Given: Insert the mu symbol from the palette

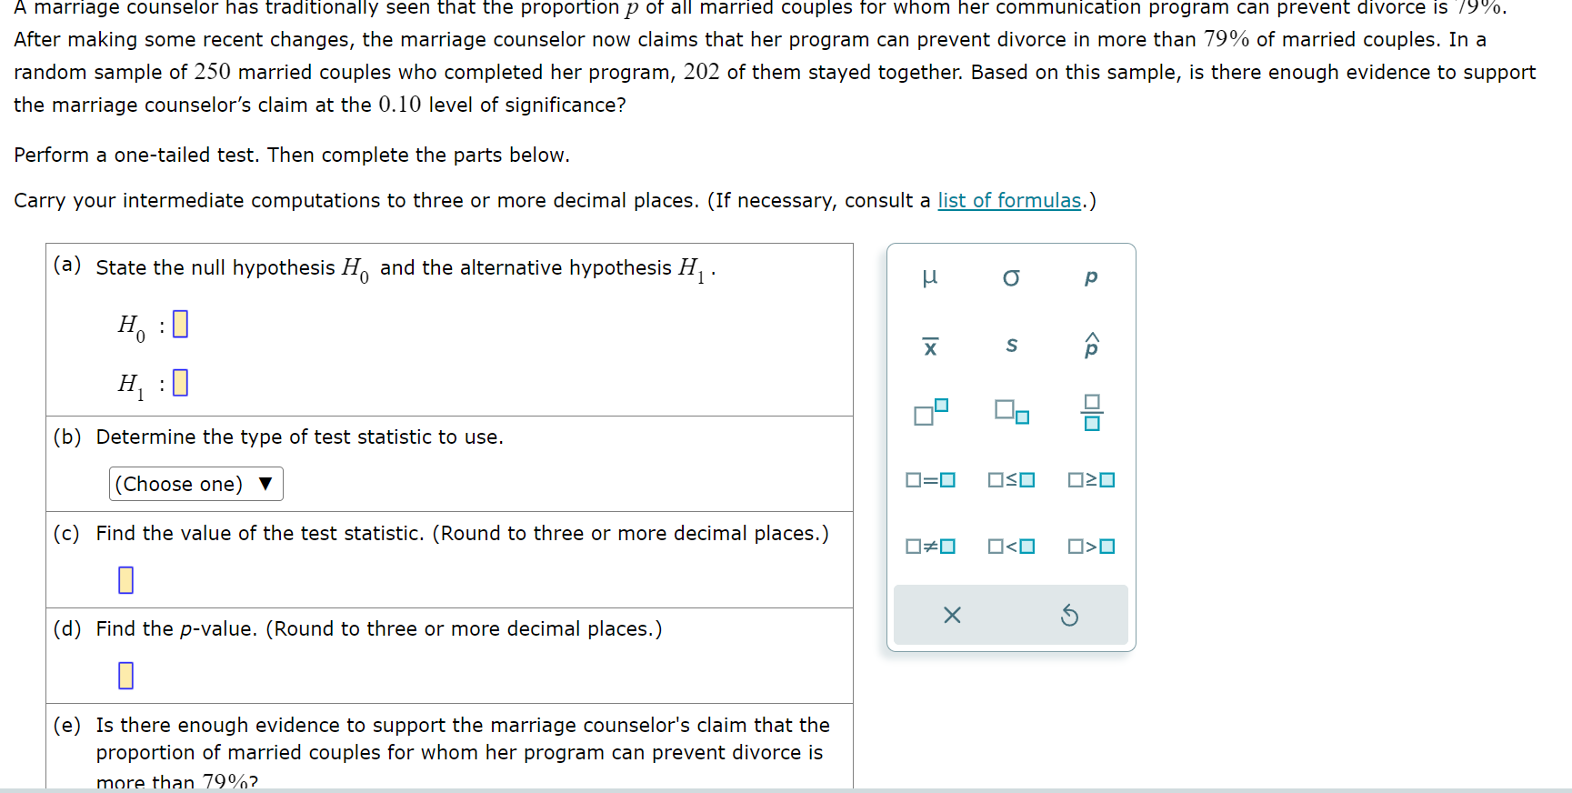Looking at the screenshot, I should tap(929, 277).
